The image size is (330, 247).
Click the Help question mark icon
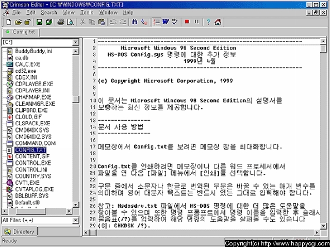click(208, 22)
